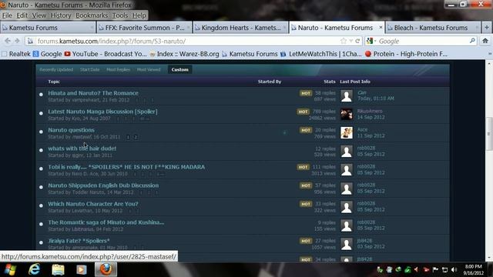This screenshot has width=493, height=277.
Task: Bookmark this page using the star icon
Action: tap(344, 41)
